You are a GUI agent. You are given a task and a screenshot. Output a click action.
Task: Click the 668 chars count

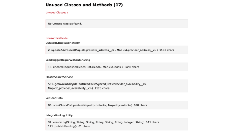(x=140, y=105)
